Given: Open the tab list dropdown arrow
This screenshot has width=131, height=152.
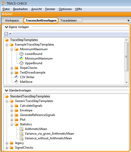Looking at the screenshot, I should point(128,21).
